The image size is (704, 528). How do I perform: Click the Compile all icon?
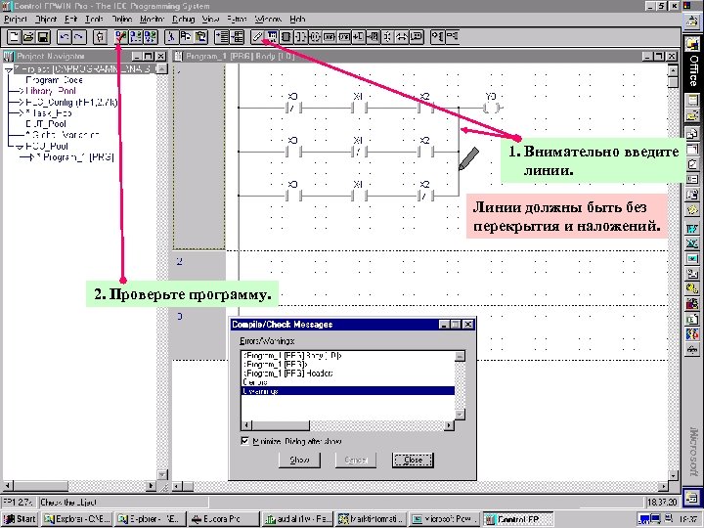coord(151,37)
